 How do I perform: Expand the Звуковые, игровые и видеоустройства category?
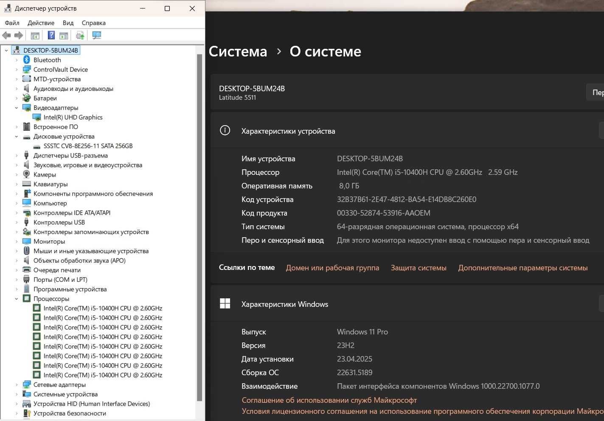(17, 165)
